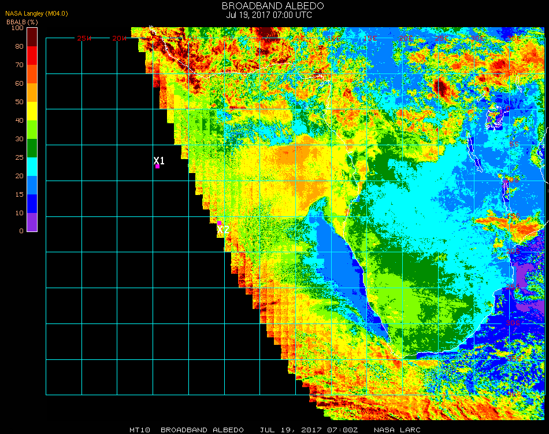549x434 pixels.
Task: Click the legend tick value '15'
Action: coord(19,194)
